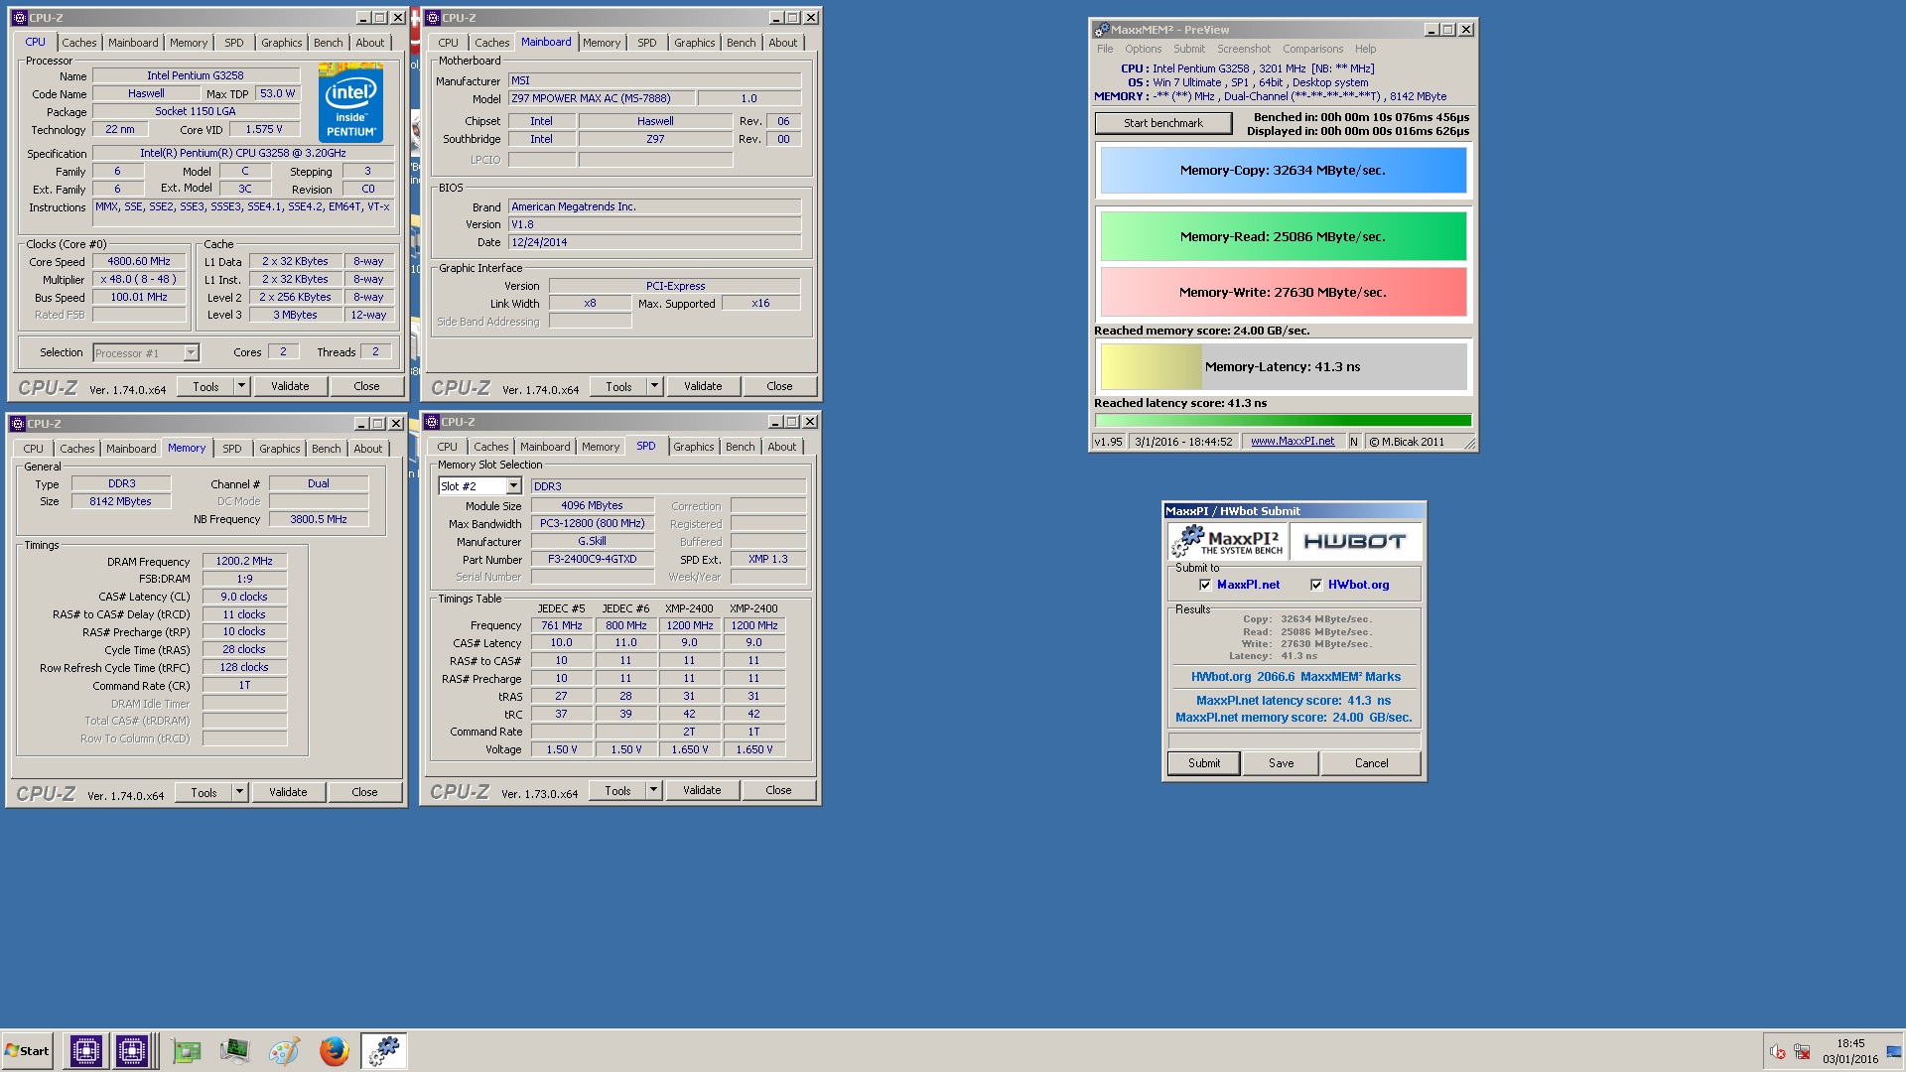Click Tools button in Memory-tab CPU-Z window

(x=204, y=792)
